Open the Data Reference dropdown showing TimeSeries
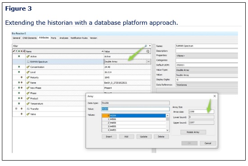This screenshot has width=248, height=166. coord(207,85)
